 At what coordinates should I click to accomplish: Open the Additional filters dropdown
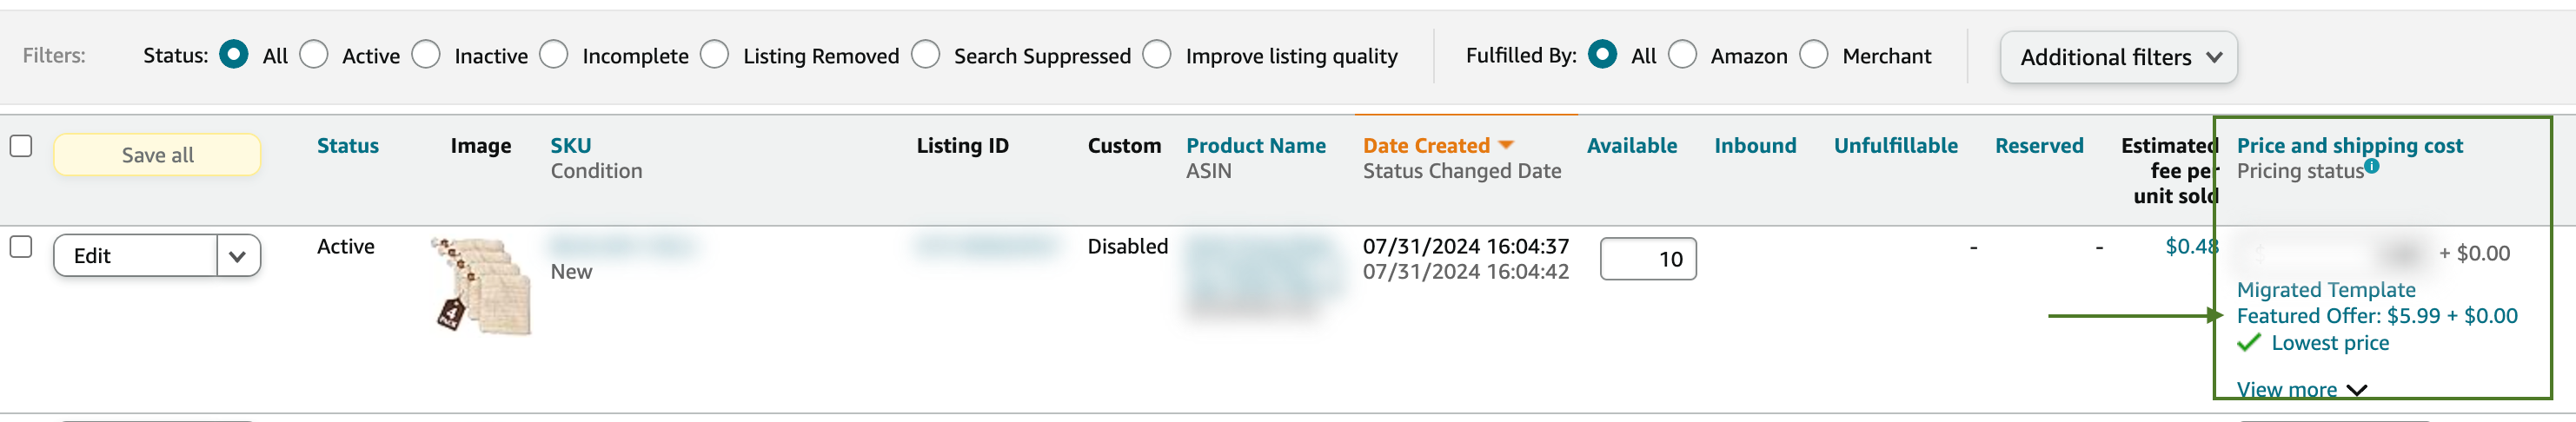pos(2118,57)
